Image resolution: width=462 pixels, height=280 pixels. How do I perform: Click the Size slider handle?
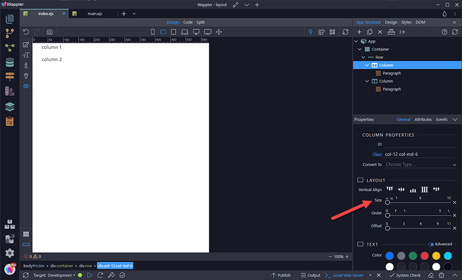388,202
